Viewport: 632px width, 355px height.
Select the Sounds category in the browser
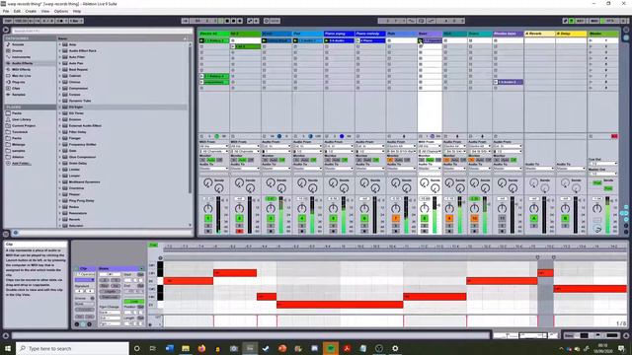18,44
